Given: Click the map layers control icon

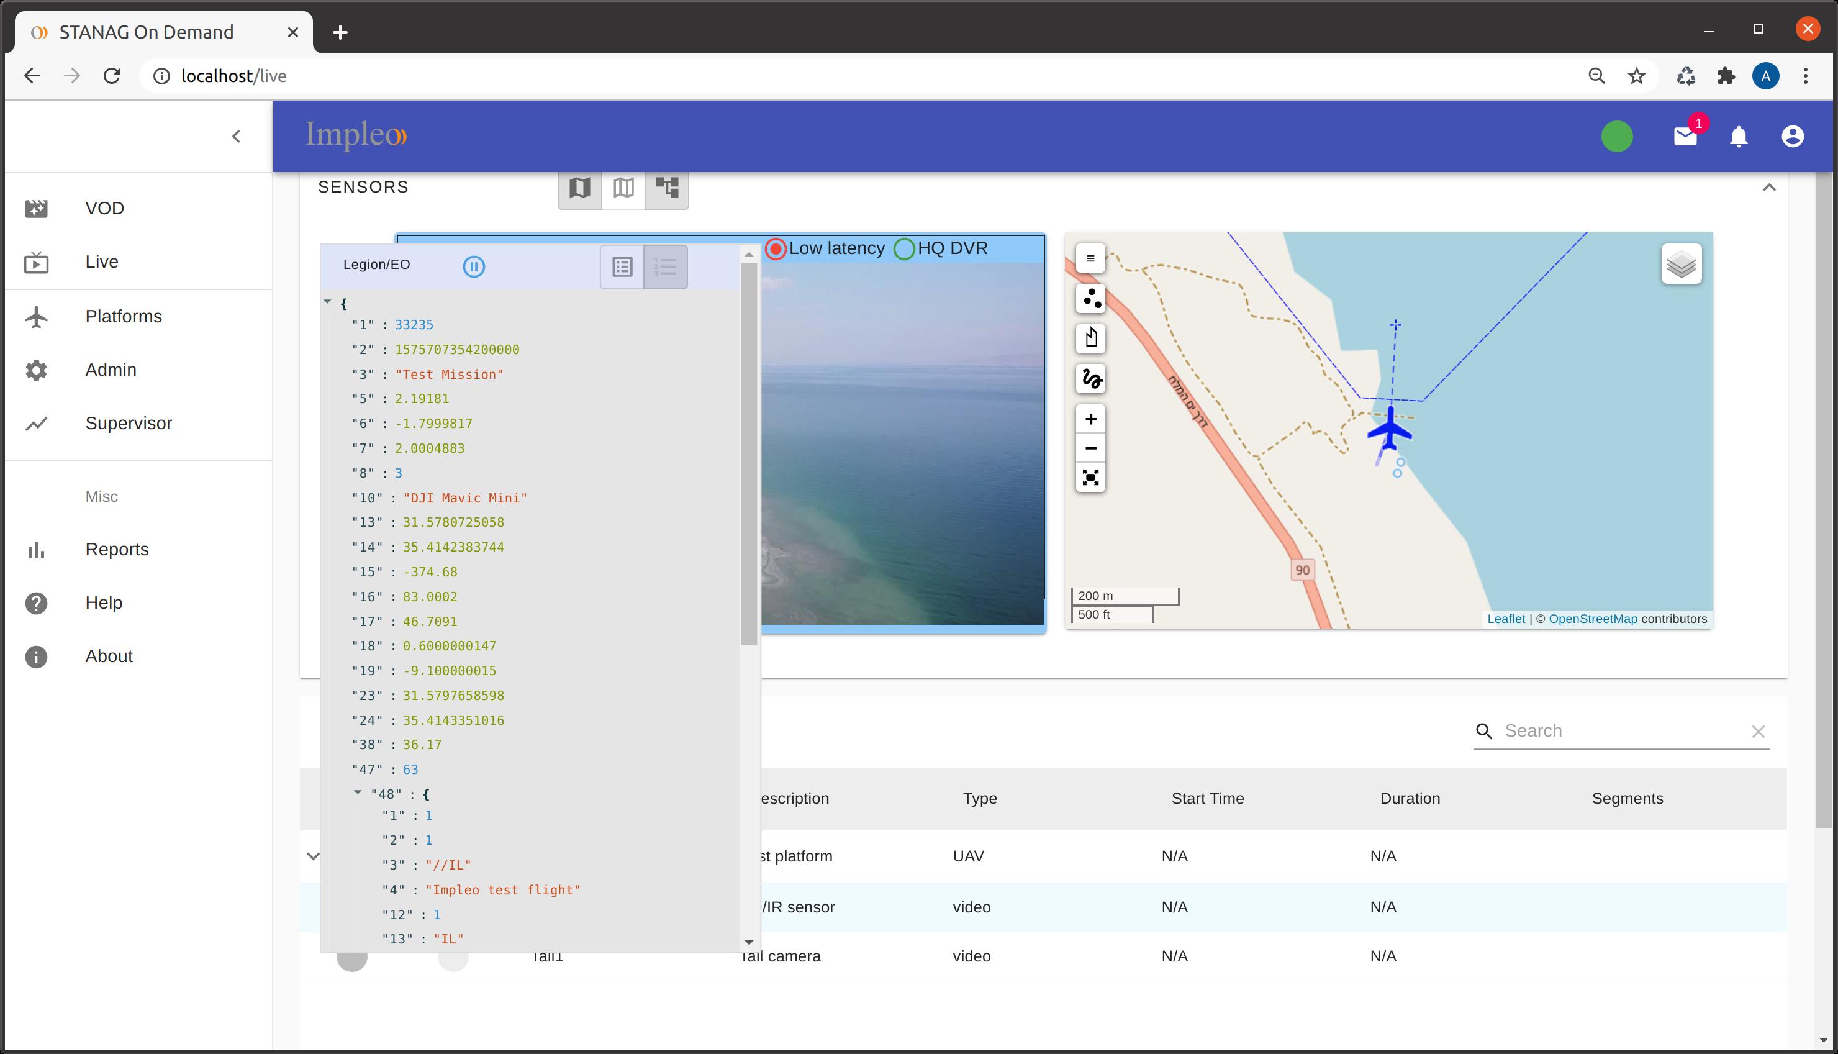Looking at the screenshot, I should (1681, 264).
